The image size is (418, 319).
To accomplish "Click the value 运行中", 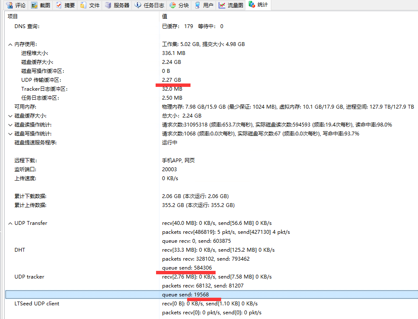I will pos(170,143).
